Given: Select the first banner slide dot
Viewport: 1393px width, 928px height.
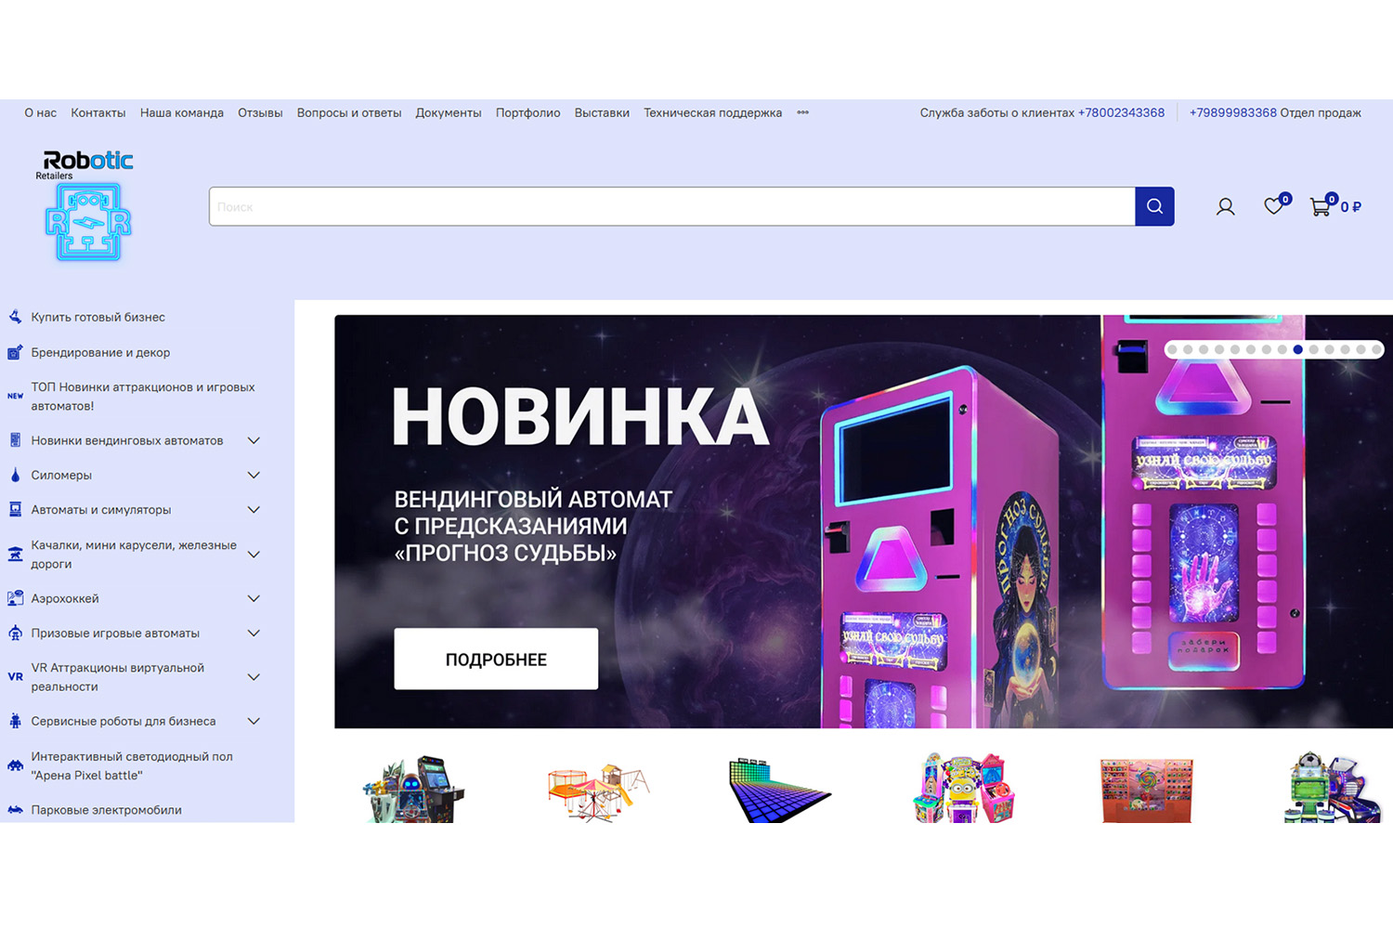Looking at the screenshot, I should (1173, 349).
